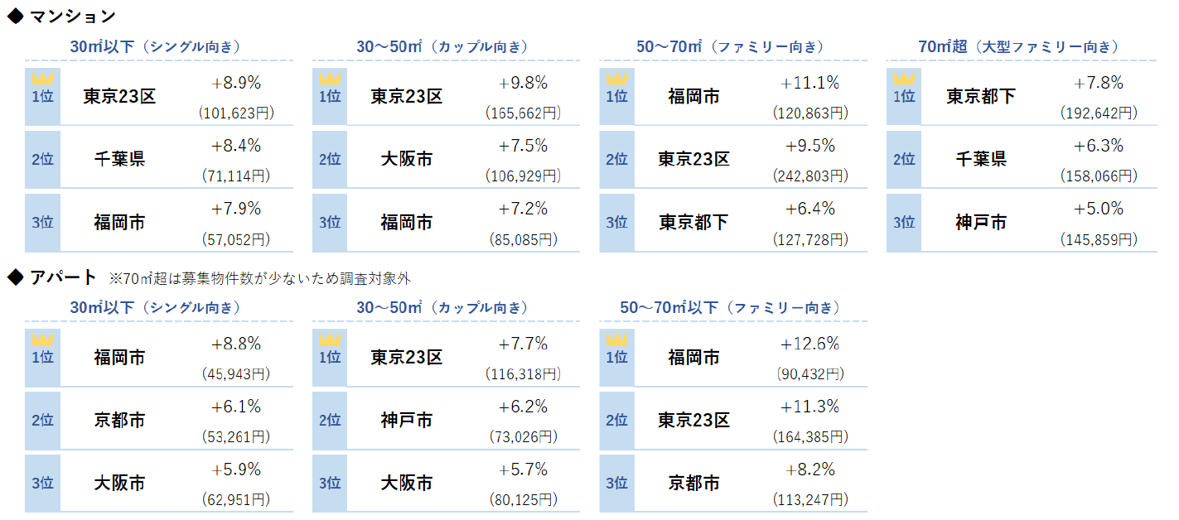
Task: Click the diamond bullet beside マンション heading
Action: point(15,16)
